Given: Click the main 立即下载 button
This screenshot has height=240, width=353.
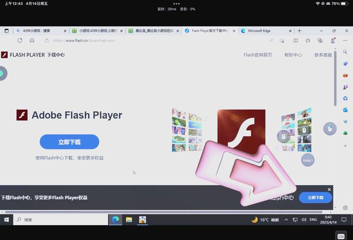Looking at the screenshot, I should pyautogui.click(x=70, y=142).
